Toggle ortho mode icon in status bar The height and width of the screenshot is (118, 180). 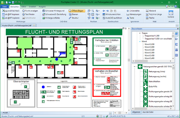coord(104,116)
